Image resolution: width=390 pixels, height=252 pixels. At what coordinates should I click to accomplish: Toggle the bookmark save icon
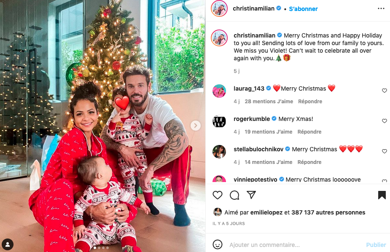[382, 195]
